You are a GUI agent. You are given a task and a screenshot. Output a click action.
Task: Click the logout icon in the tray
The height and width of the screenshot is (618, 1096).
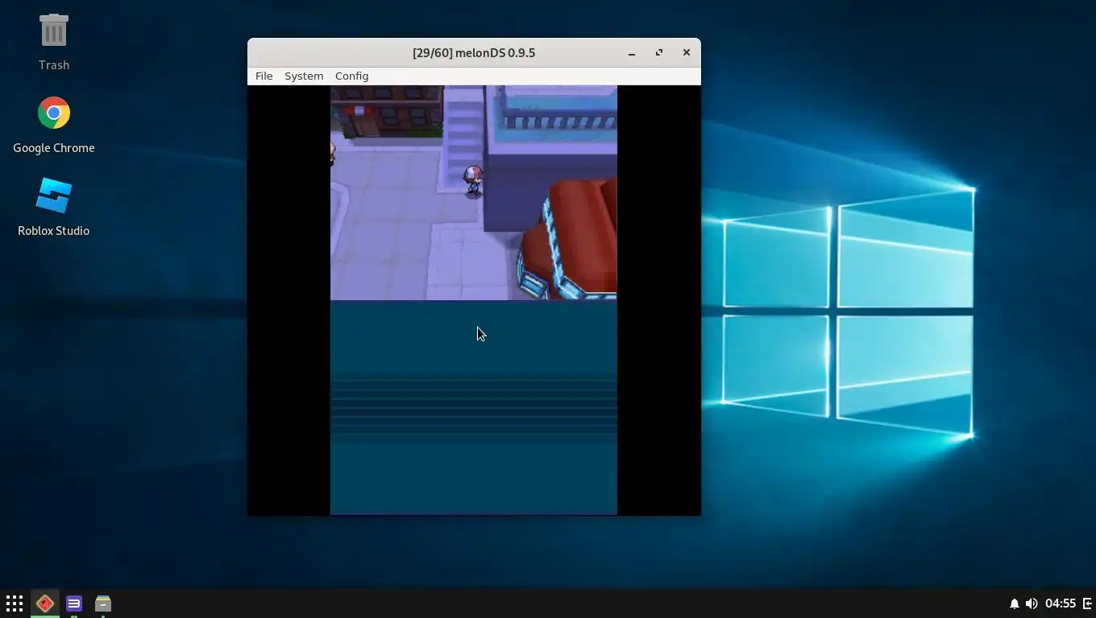click(x=1086, y=604)
